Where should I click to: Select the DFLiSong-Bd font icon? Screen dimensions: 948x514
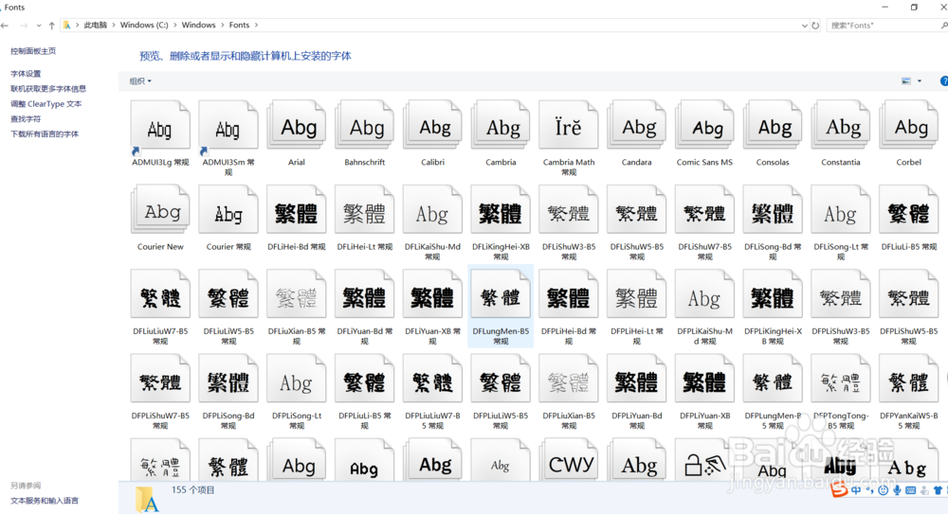click(773, 210)
